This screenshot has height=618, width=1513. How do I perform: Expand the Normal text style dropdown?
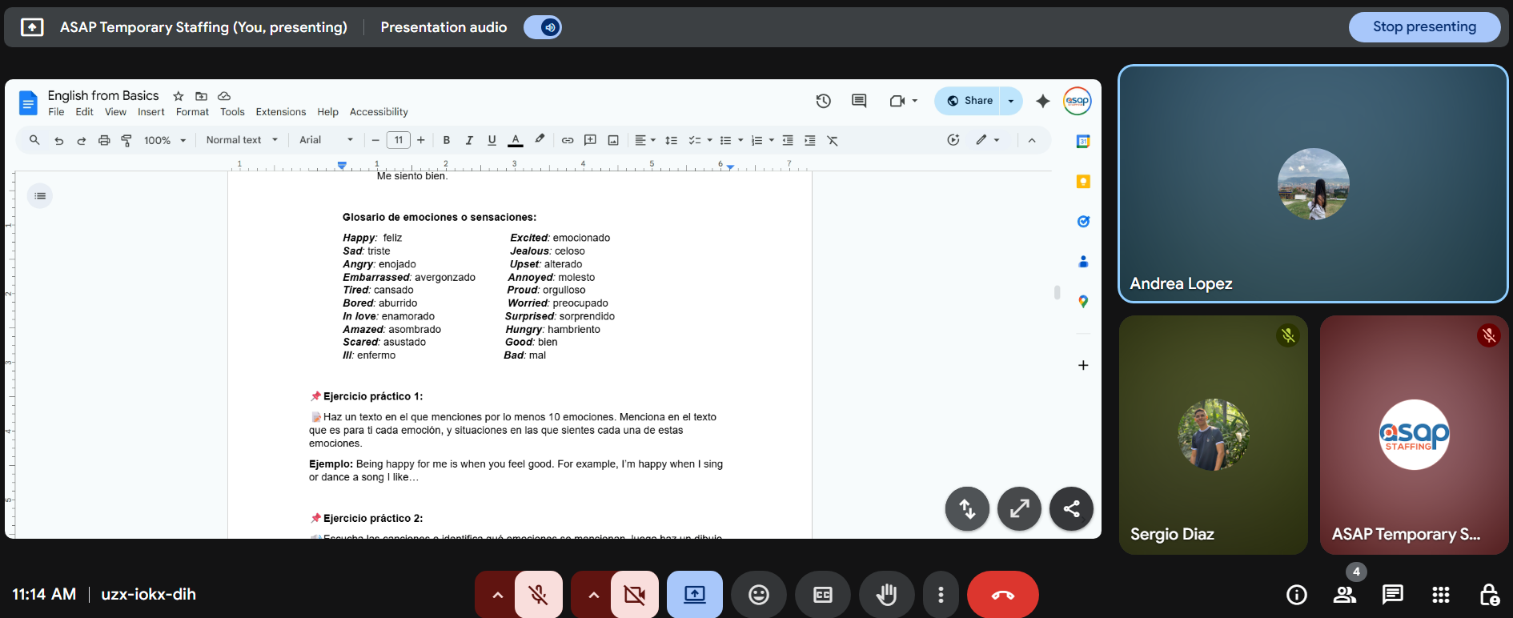point(242,140)
